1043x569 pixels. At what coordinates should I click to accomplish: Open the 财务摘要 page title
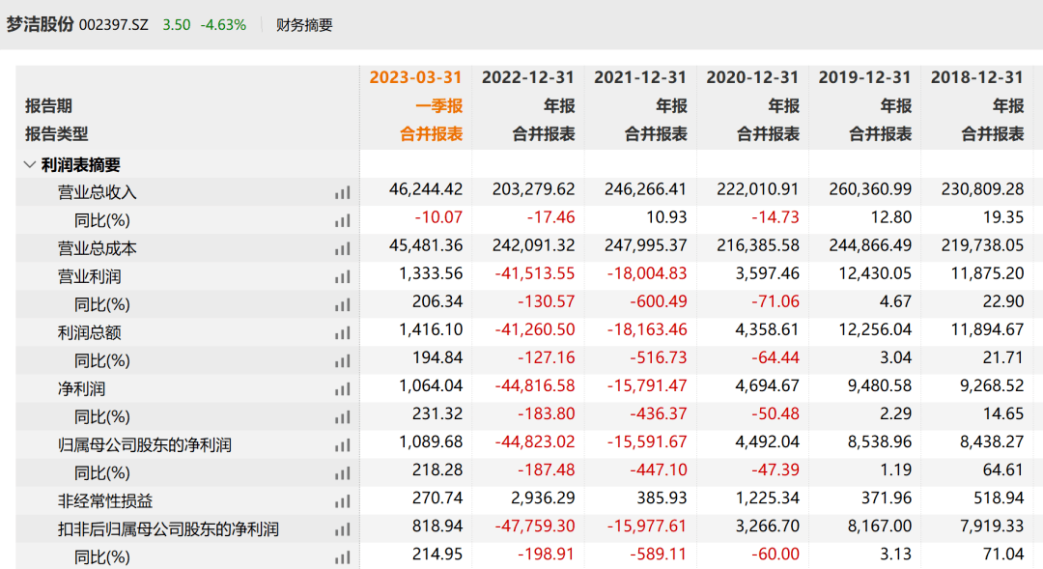304,25
